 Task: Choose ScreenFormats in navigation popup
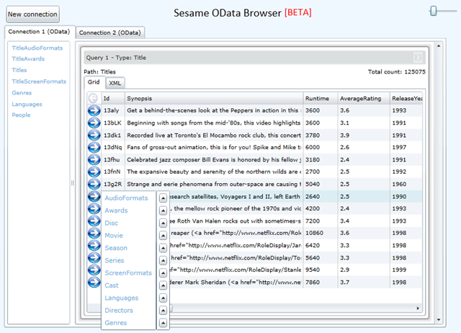[x=128, y=273]
